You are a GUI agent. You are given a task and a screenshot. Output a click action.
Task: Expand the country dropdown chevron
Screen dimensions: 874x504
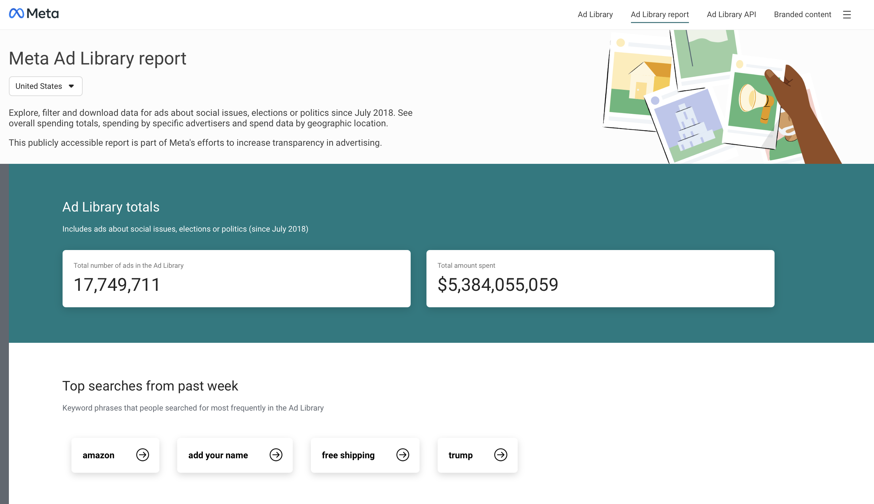pos(71,86)
